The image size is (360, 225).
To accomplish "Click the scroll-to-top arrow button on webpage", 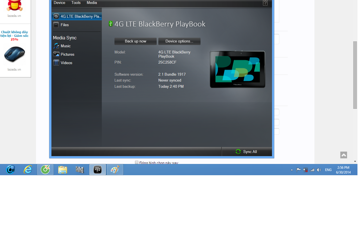I will [344, 155].
